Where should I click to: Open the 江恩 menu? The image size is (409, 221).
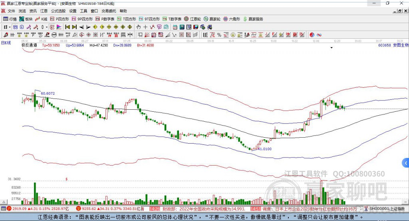44,11
